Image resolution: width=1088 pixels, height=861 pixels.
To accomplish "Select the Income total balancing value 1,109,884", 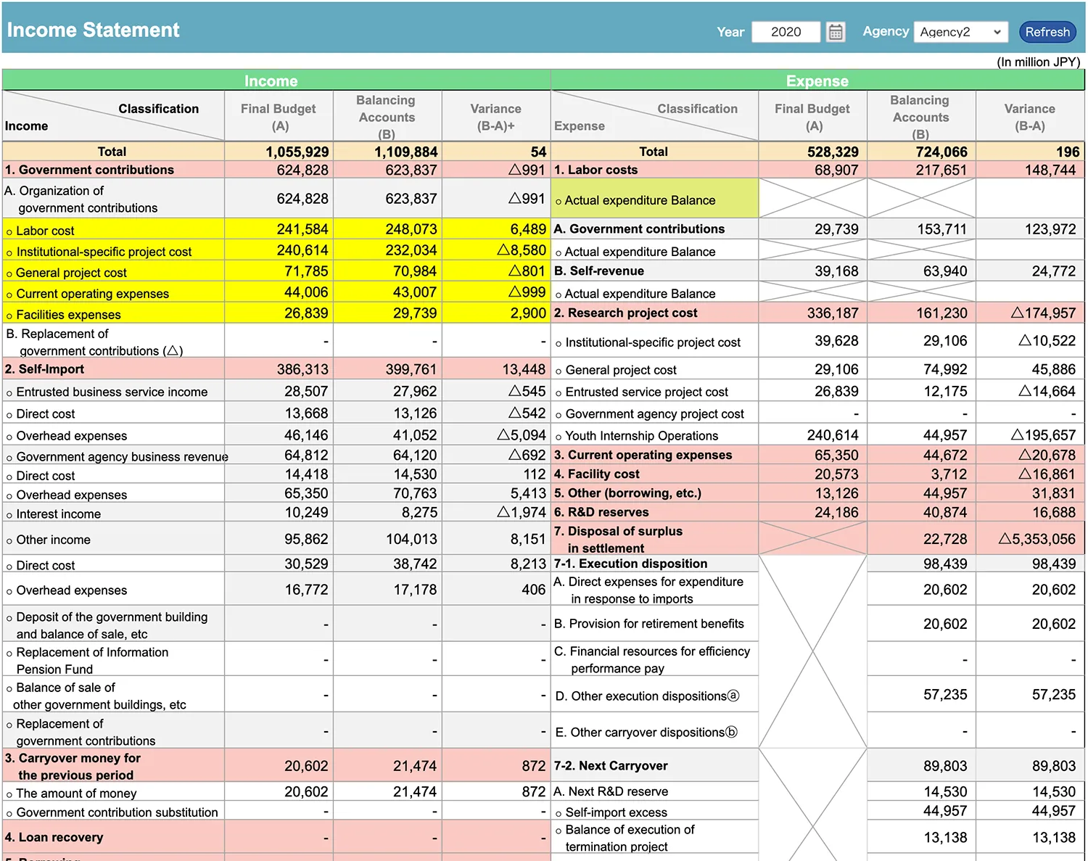I will tap(405, 152).
